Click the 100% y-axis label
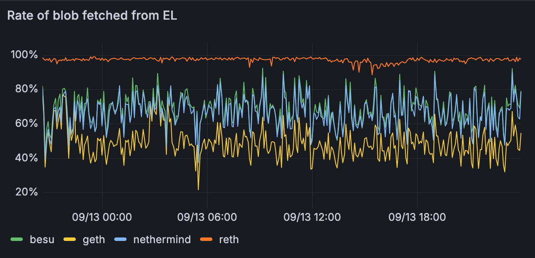Image resolution: width=535 pixels, height=258 pixels. (x=25, y=55)
